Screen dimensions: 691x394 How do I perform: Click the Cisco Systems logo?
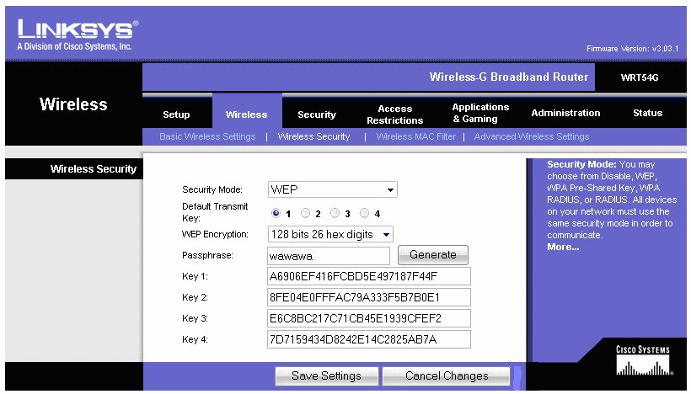pos(643,360)
